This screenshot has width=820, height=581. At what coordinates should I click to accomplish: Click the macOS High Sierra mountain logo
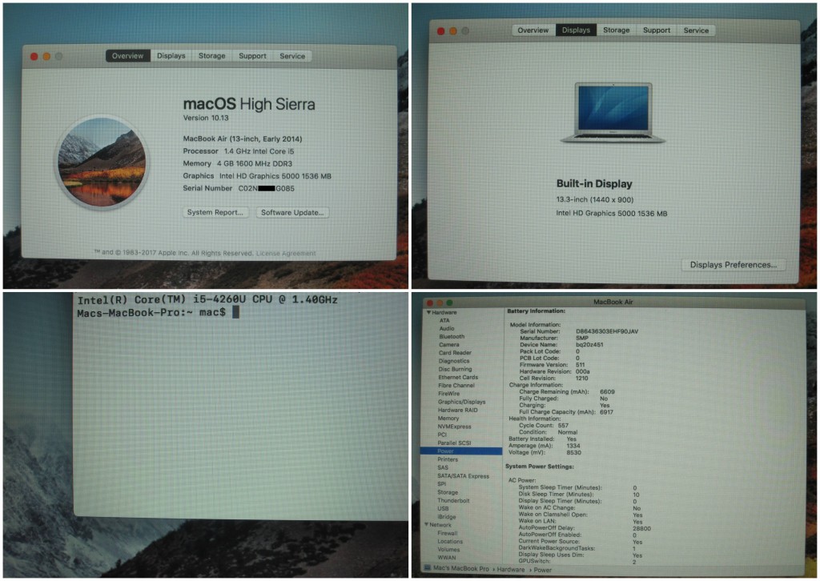tap(102, 162)
